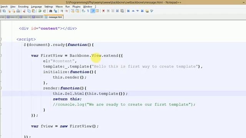Click the Close document toolbar icon
This screenshot has width=246, height=138.
tap(9, 11)
